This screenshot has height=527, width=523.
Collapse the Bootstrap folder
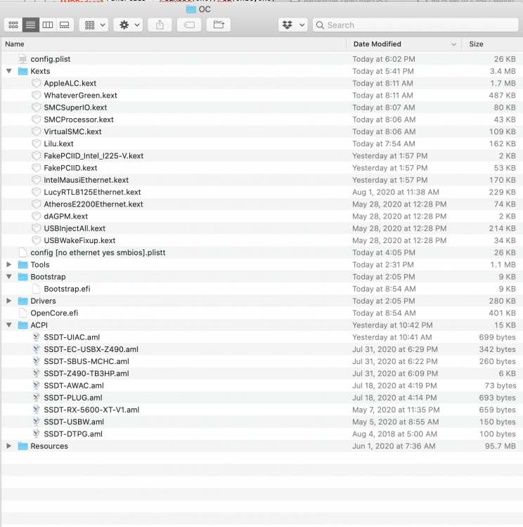pos(9,277)
